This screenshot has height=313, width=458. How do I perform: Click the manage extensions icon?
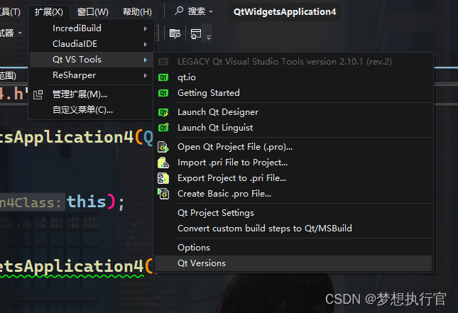(x=38, y=94)
